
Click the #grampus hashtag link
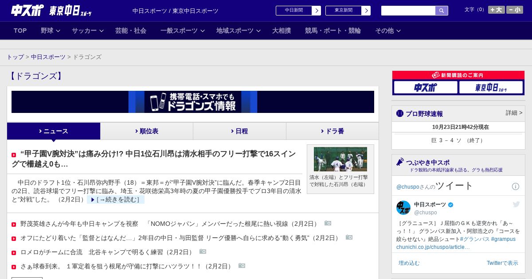pos(503,239)
